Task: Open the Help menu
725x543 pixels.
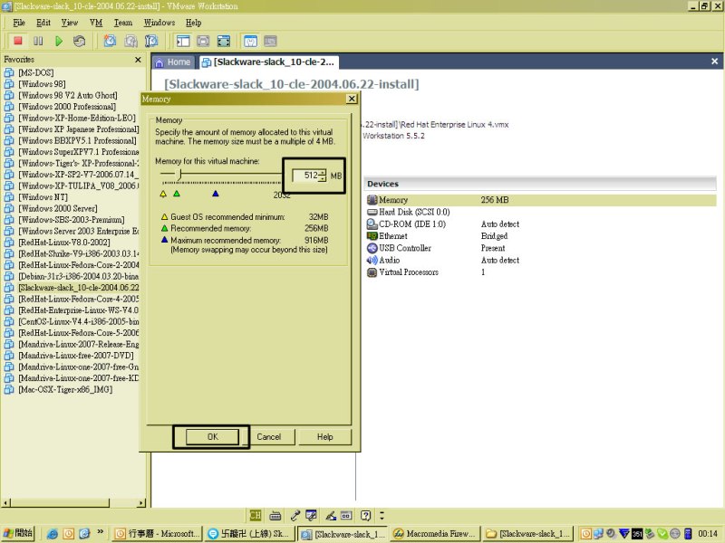Action: coord(193,23)
